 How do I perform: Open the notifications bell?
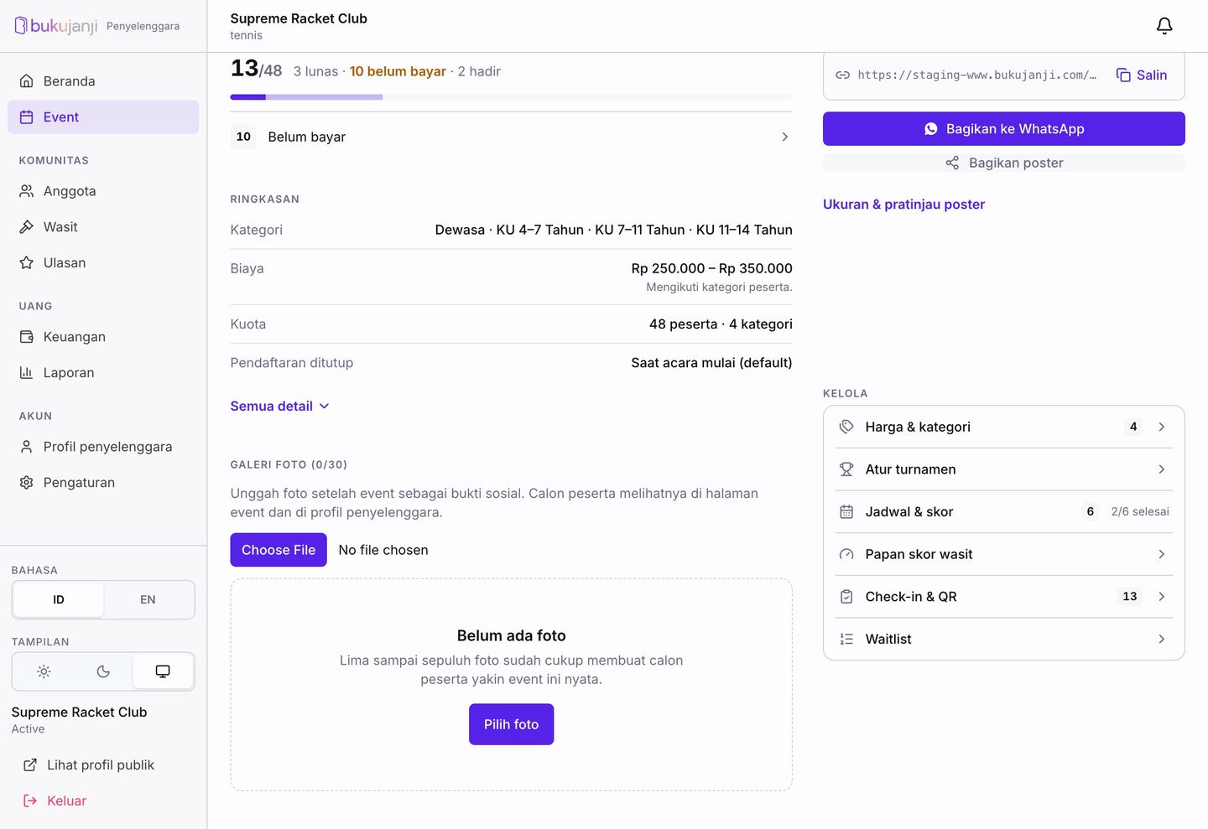[x=1164, y=26]
